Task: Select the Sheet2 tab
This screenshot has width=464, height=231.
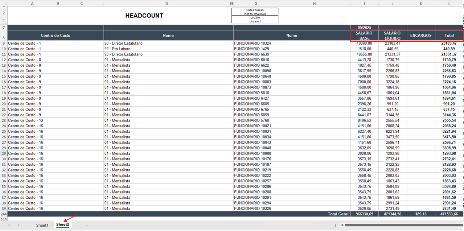Action: click(63, 225)
